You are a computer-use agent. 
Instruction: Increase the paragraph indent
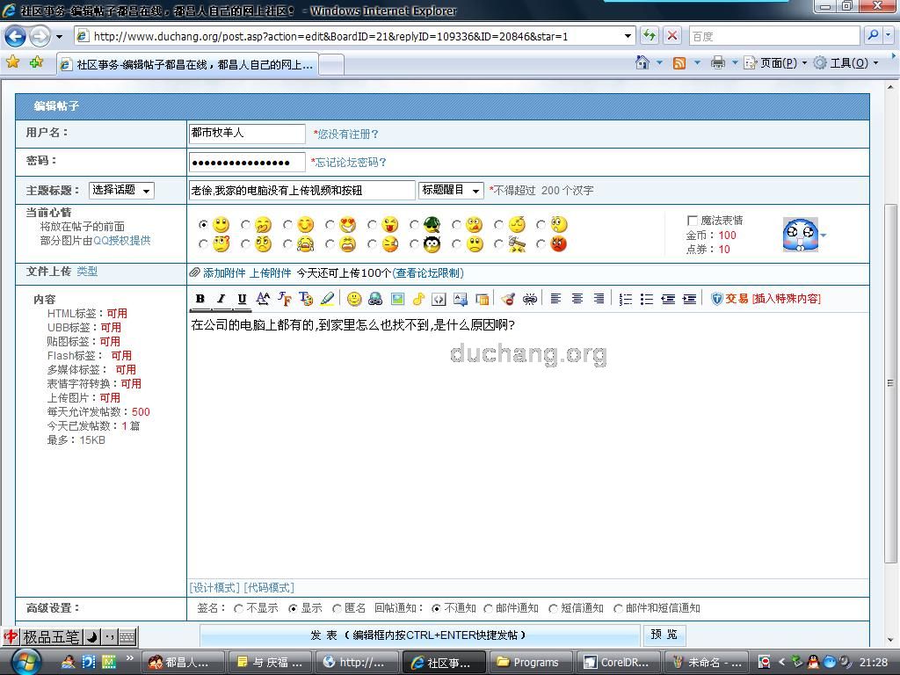coord(689,299)
